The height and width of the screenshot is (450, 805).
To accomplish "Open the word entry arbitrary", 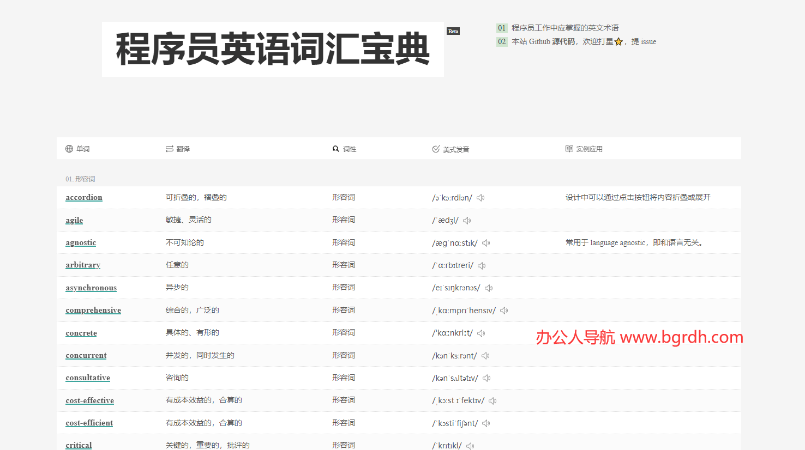I will (x=83, y=265).
